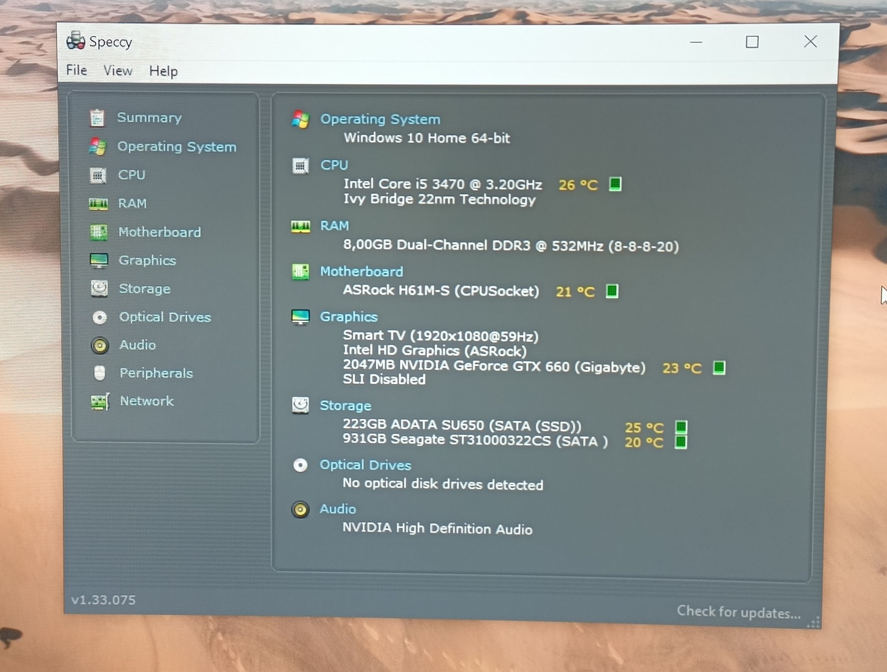The height and width of the screenshot is (672, 887).
Task: Click the Graphics heading link in summary
Action: click(x=348, y=317)
